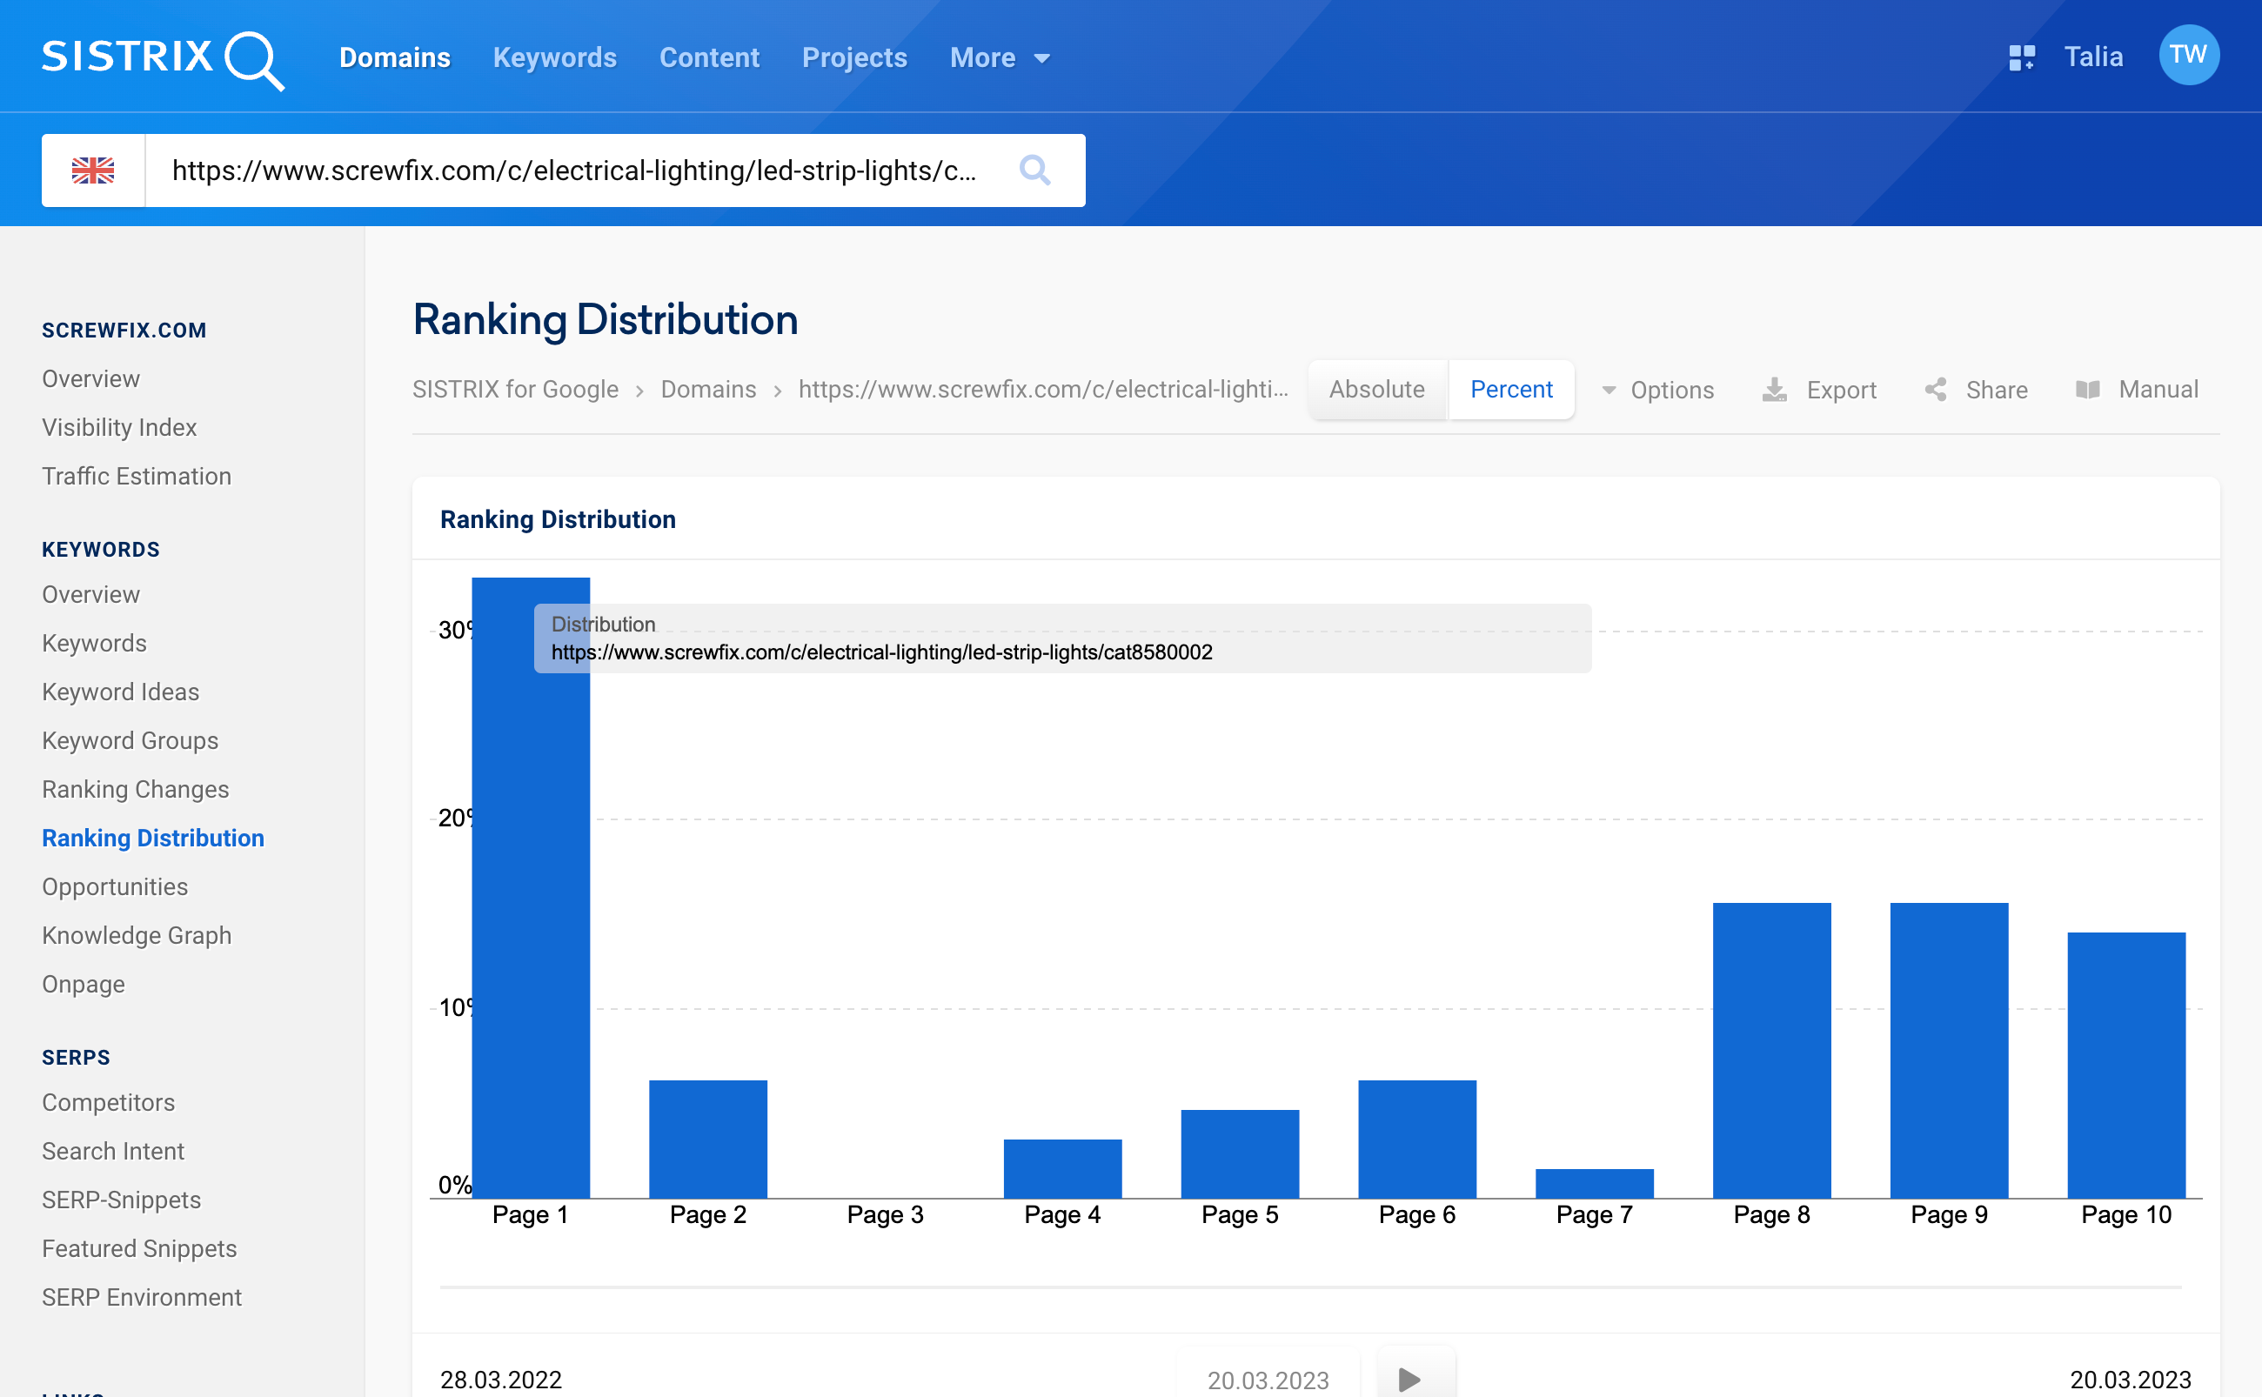Open Opportunities sidebar link
The height and width of the screenshot is (1397, 2262).
click(x=115, y=885)
